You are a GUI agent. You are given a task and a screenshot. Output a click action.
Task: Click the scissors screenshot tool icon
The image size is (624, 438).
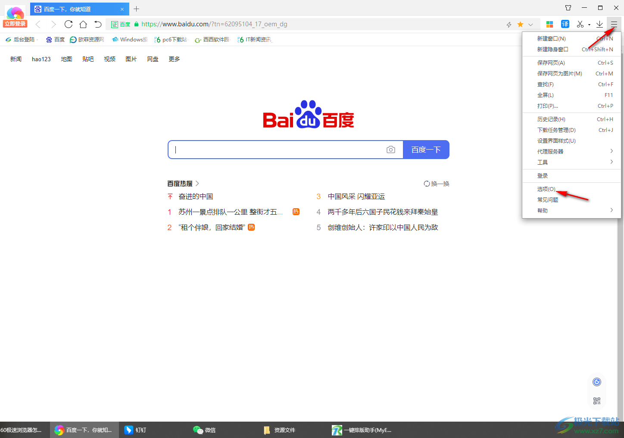pyautogui.click(x=580, y=24)
